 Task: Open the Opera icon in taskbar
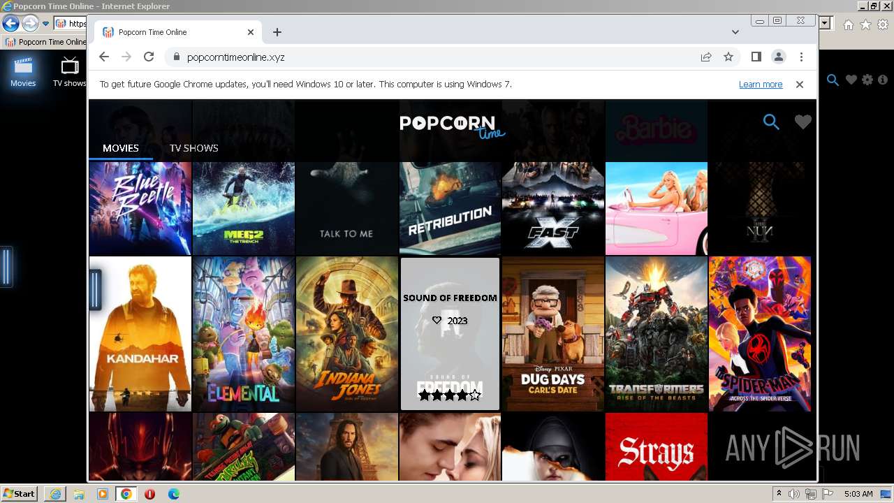(149, 494)
